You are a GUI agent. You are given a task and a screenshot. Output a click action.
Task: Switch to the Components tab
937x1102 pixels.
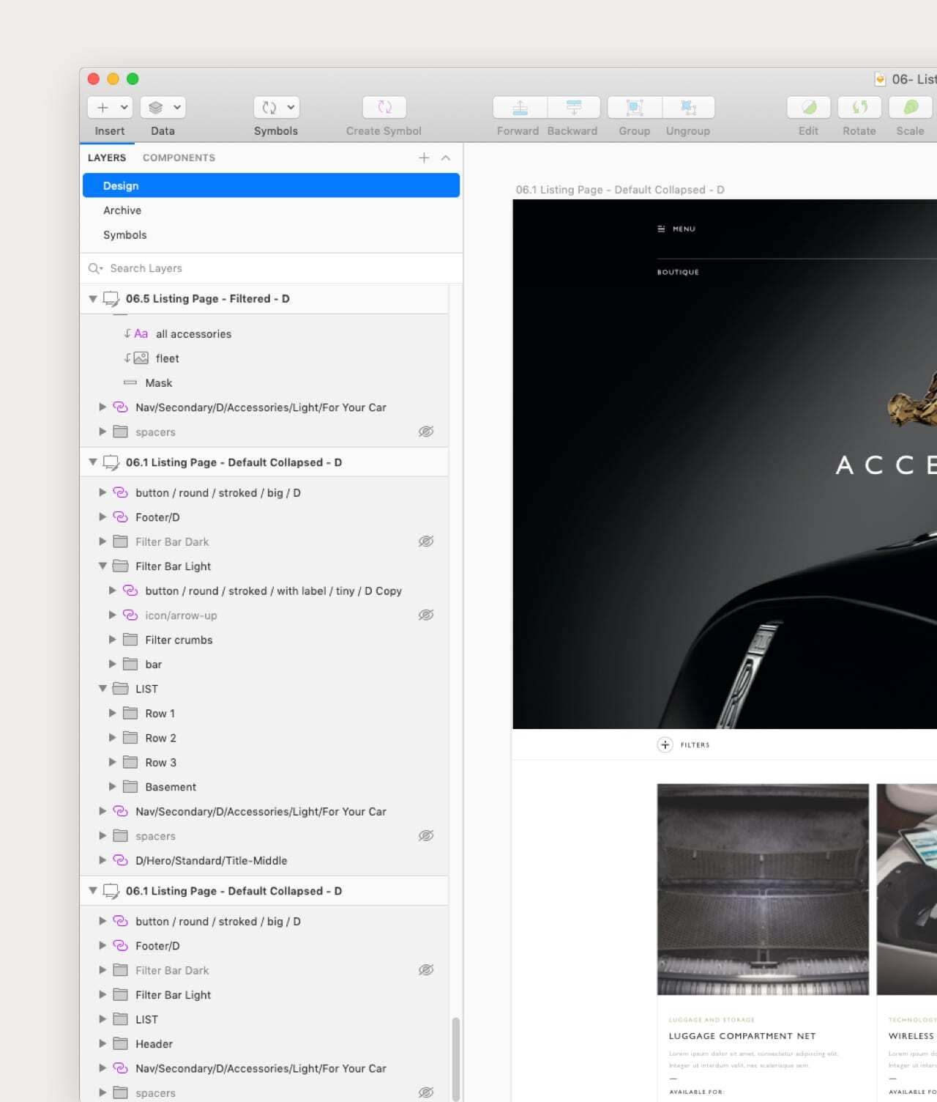(x=179, y=158)
